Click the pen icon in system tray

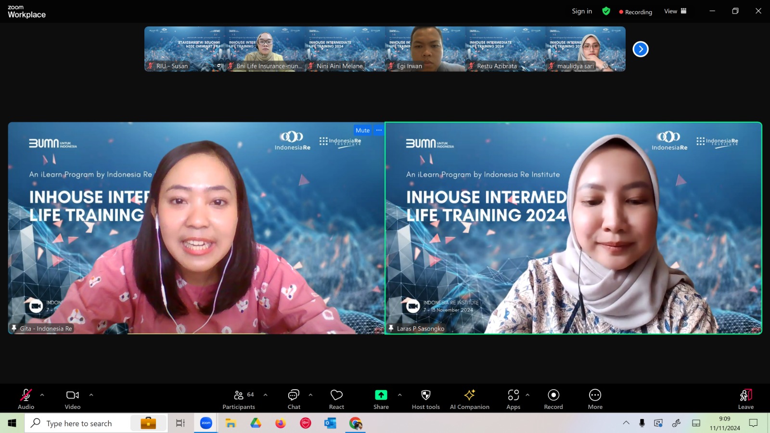tap(677, 423)
